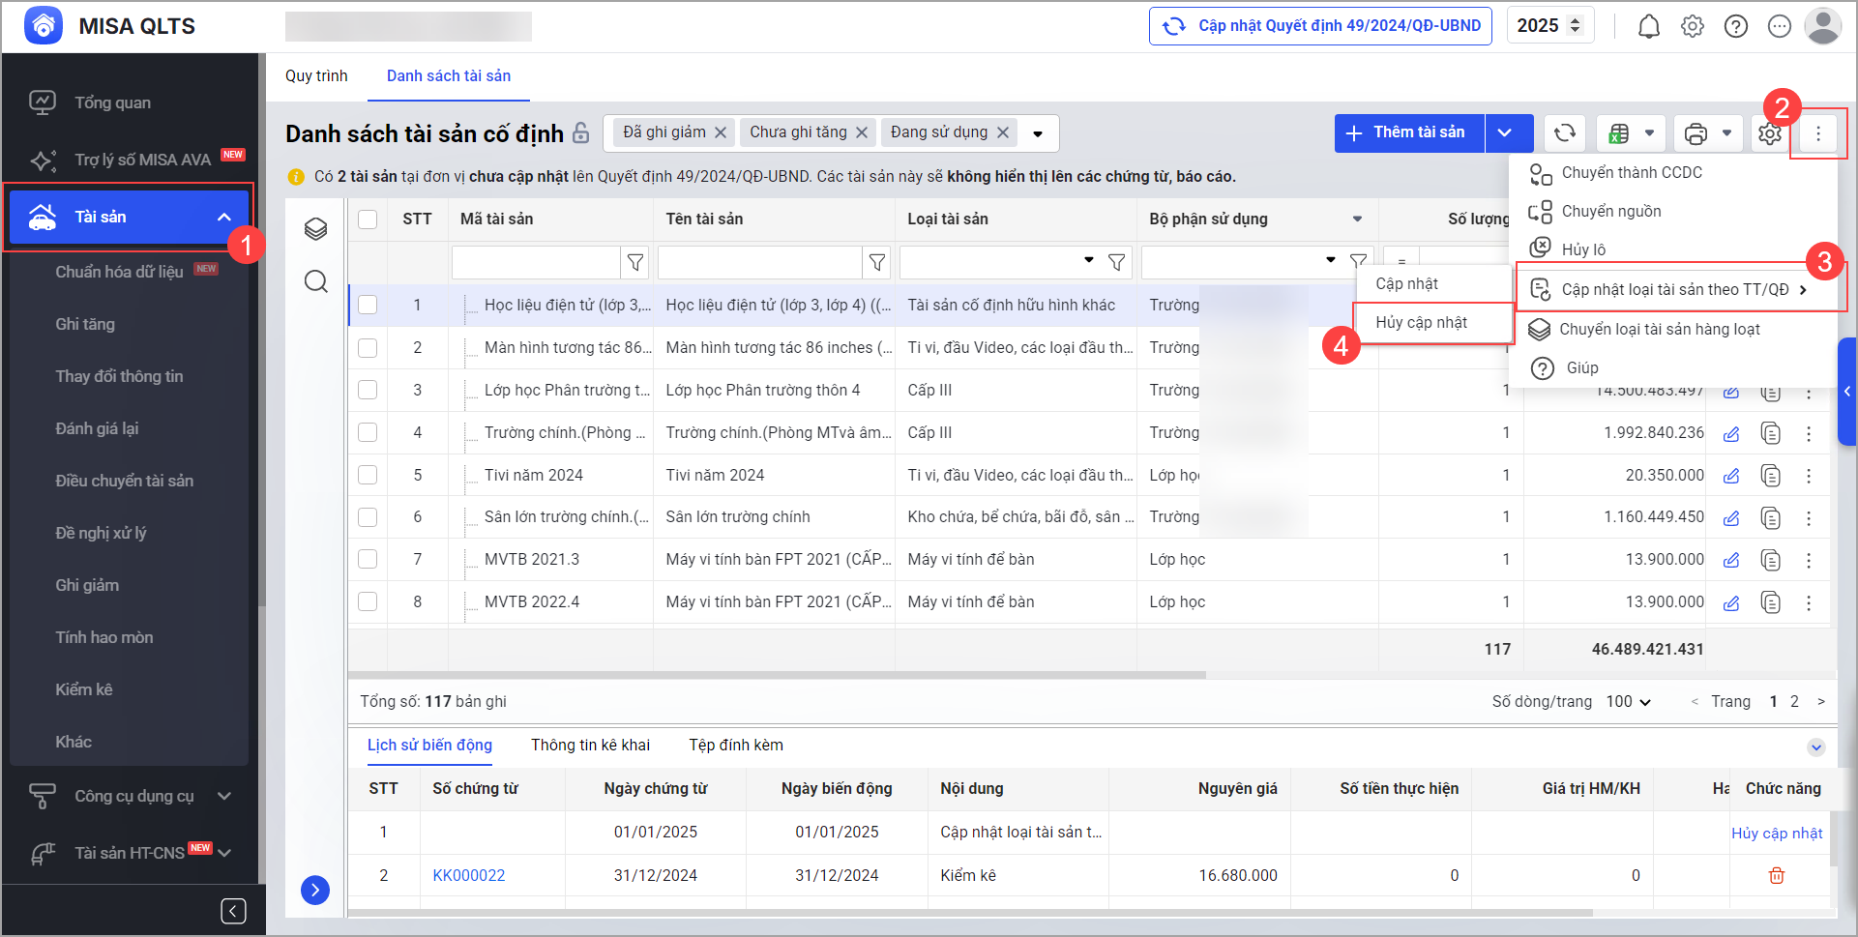Select Hủy cập nhật from submenu
Image resolution: width=1858 pixels, height=937 pixels.
[x=1421, y=322]
